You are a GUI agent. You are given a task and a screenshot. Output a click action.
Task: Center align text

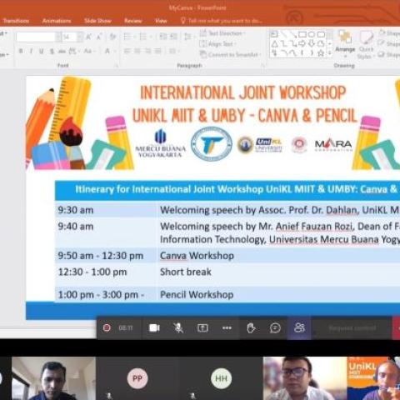pos(137,52)
